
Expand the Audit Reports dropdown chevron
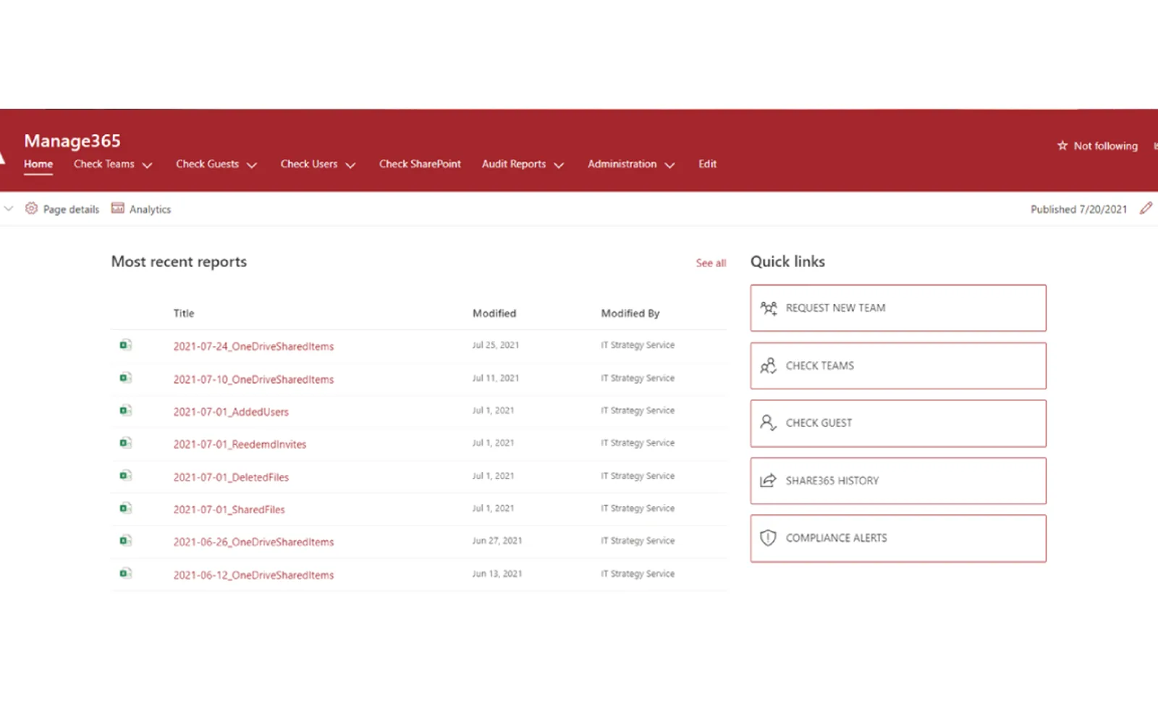click(559, 166)
